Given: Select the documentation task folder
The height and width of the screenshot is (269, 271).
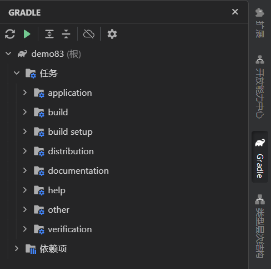Looking at the screenshot, I should coord(71,170).
